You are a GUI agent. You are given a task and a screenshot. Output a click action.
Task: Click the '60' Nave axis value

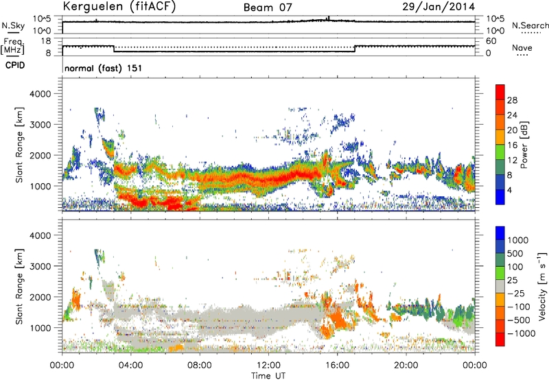coord(491,41)
